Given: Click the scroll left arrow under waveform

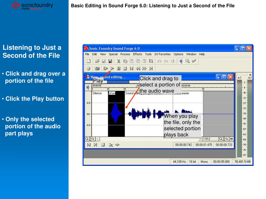Looking at the screenshot, I should point(98,139).
